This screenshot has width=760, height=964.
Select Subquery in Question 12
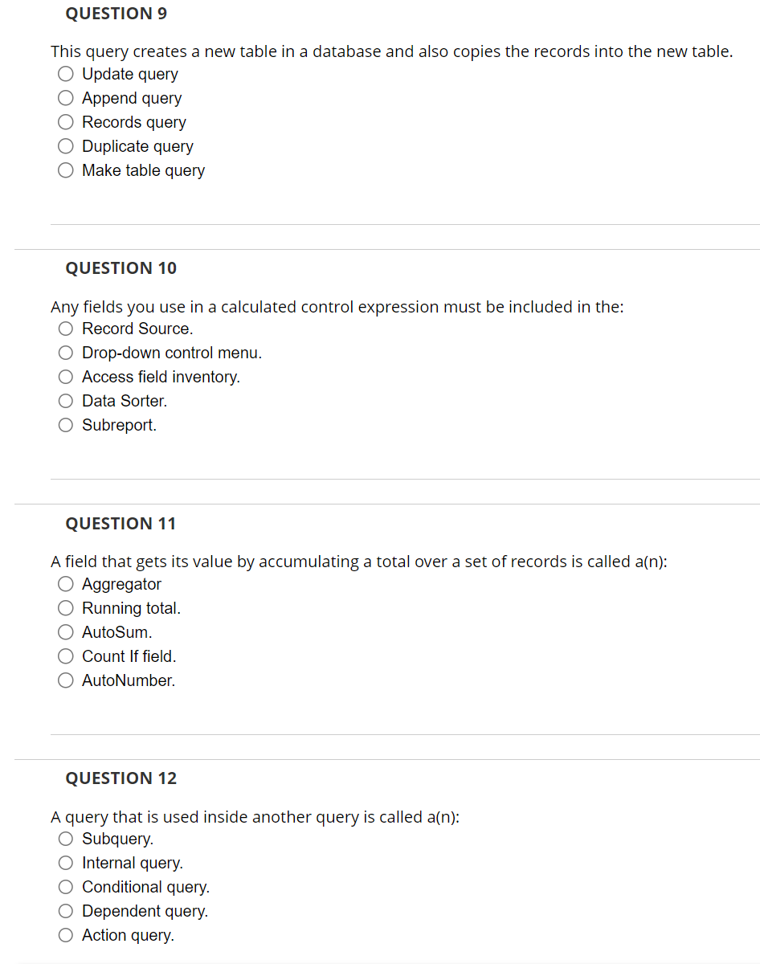65,838
